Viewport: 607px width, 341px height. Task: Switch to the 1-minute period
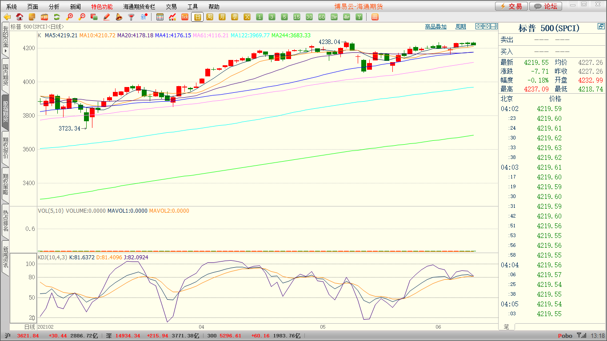260,17
